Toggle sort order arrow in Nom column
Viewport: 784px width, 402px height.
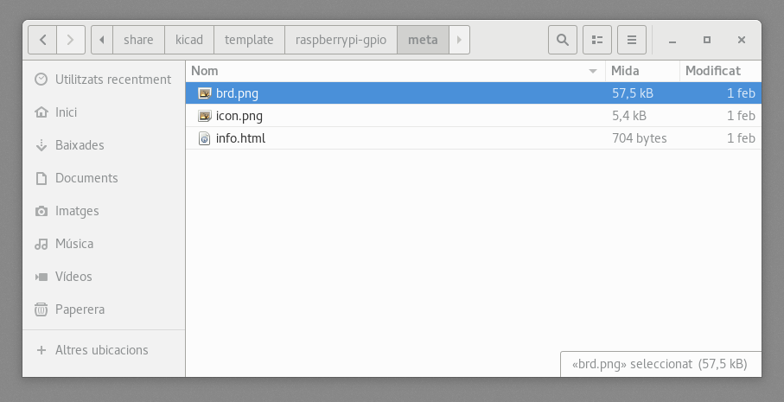coord(593,71)
